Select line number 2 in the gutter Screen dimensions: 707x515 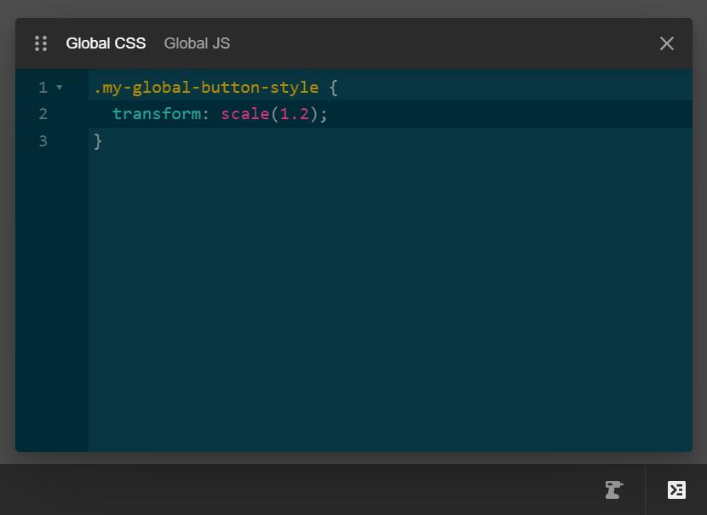[x=43, y=113]
